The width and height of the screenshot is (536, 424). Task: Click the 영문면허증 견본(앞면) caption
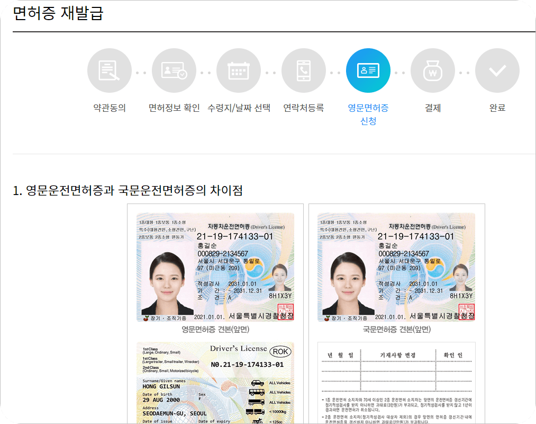click(215, 330)
